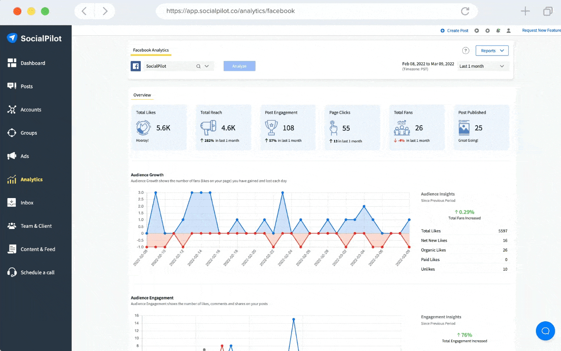Screen dimensions: 561x351
Task: Open Schedule a call link
Action: 38,273
